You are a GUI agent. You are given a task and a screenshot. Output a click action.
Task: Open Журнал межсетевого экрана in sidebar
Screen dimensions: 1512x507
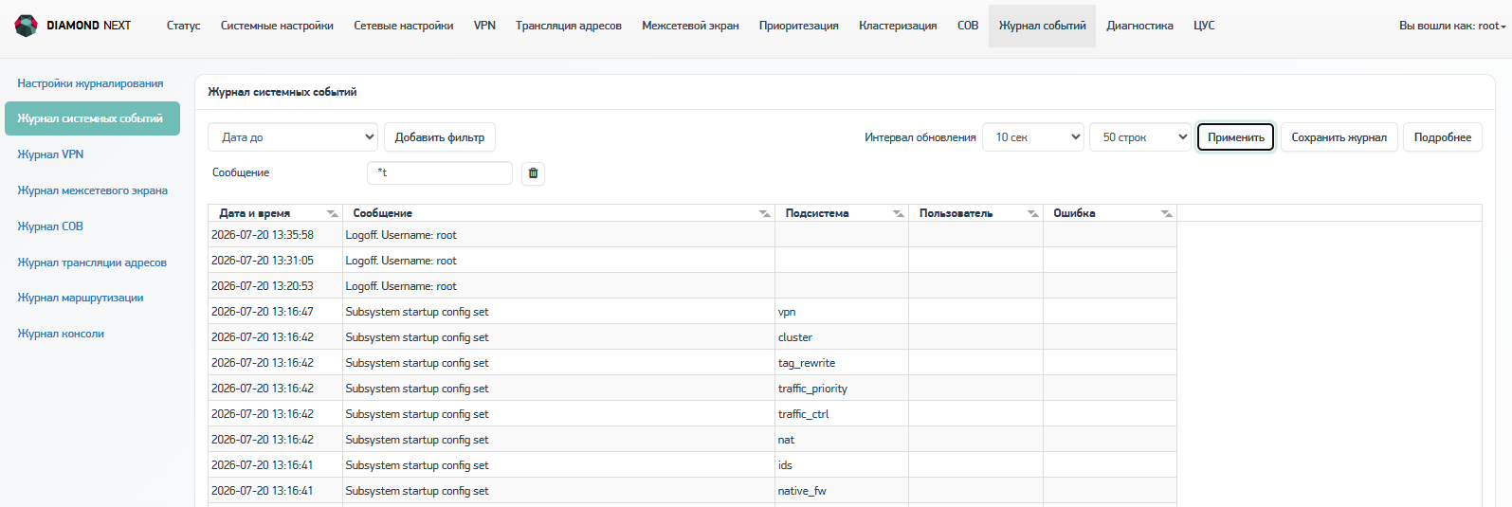coord(92,190)
